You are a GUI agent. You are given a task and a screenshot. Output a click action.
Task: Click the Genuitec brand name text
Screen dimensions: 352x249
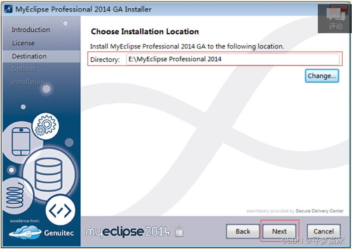coord(59,233)
